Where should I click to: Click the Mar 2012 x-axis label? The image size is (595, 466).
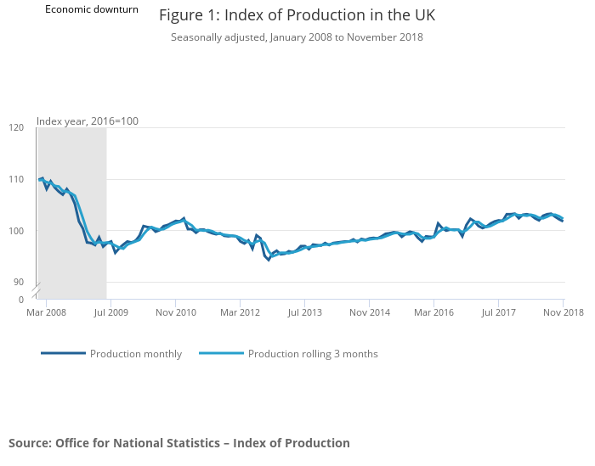coord(240,313)
